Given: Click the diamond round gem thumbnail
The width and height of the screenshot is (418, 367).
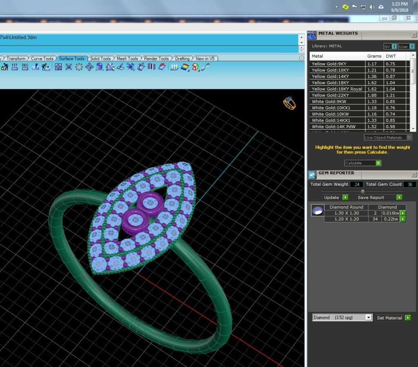Looking at the screenshot, I should pos(318,210).
